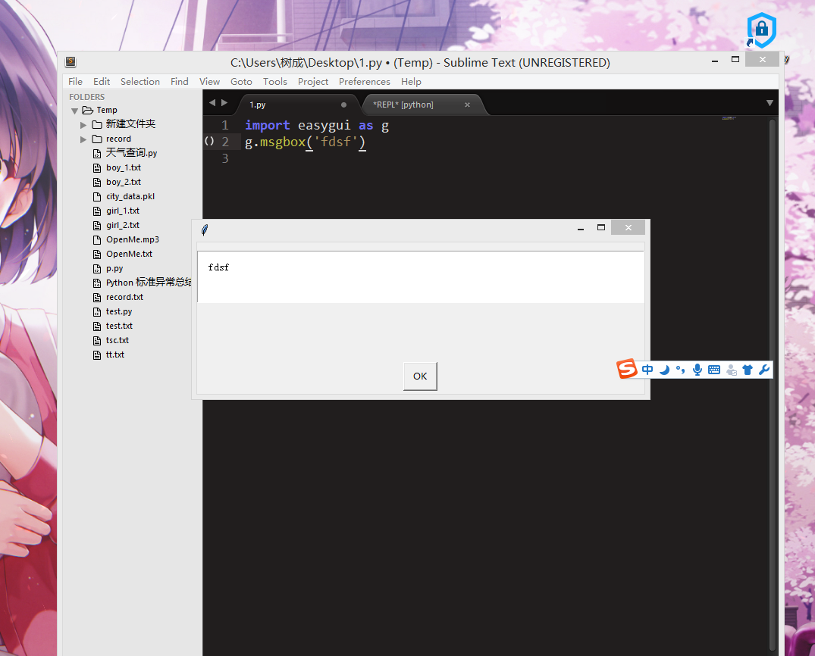815x656 pixels.
Task: Open 天气查询.py from the sidebar
Action: click(x=131, y=153)
